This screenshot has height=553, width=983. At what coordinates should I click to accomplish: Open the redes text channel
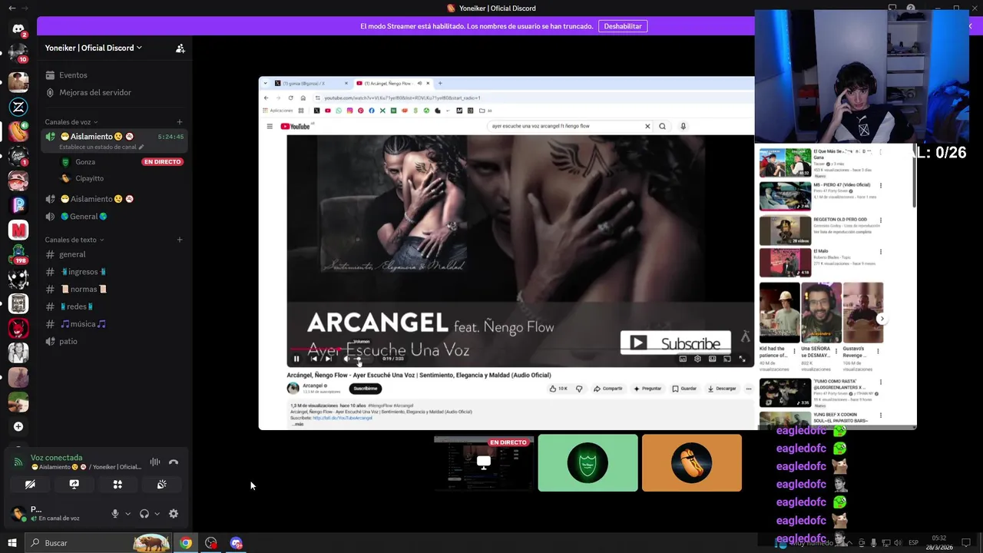click(114, 306)
